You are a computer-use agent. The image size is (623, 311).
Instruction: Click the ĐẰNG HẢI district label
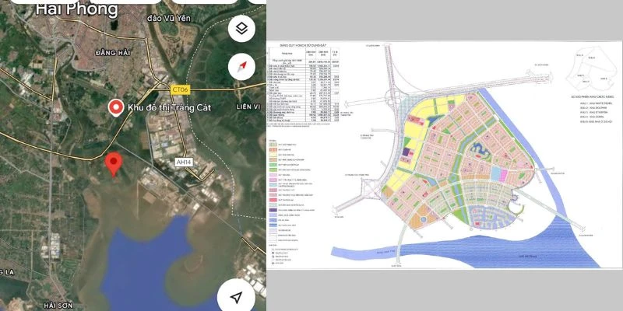(x=113, y=53)
